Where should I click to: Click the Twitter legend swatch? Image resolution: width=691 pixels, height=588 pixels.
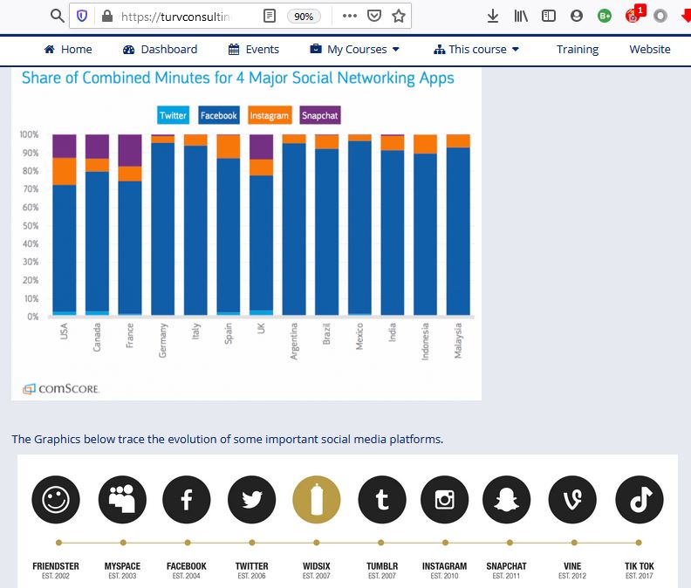pos(174,115)
